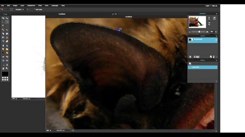
Task: Open the Layer menu
Action: pos(22,6)
